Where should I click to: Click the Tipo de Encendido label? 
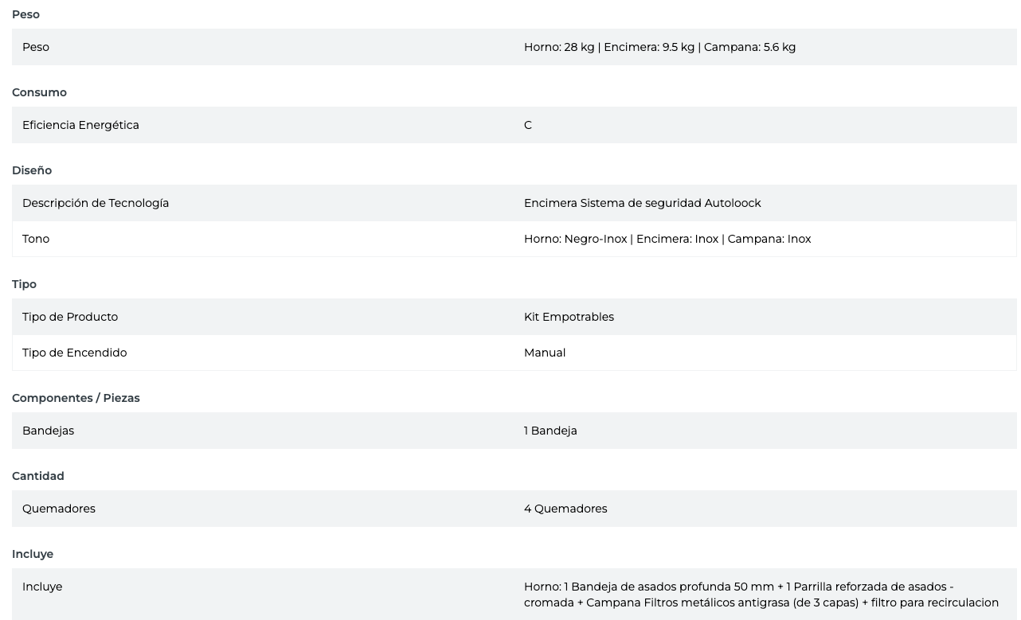coord(74,353)
